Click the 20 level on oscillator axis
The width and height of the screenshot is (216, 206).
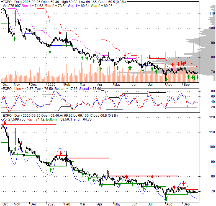[x=213, y=107]
